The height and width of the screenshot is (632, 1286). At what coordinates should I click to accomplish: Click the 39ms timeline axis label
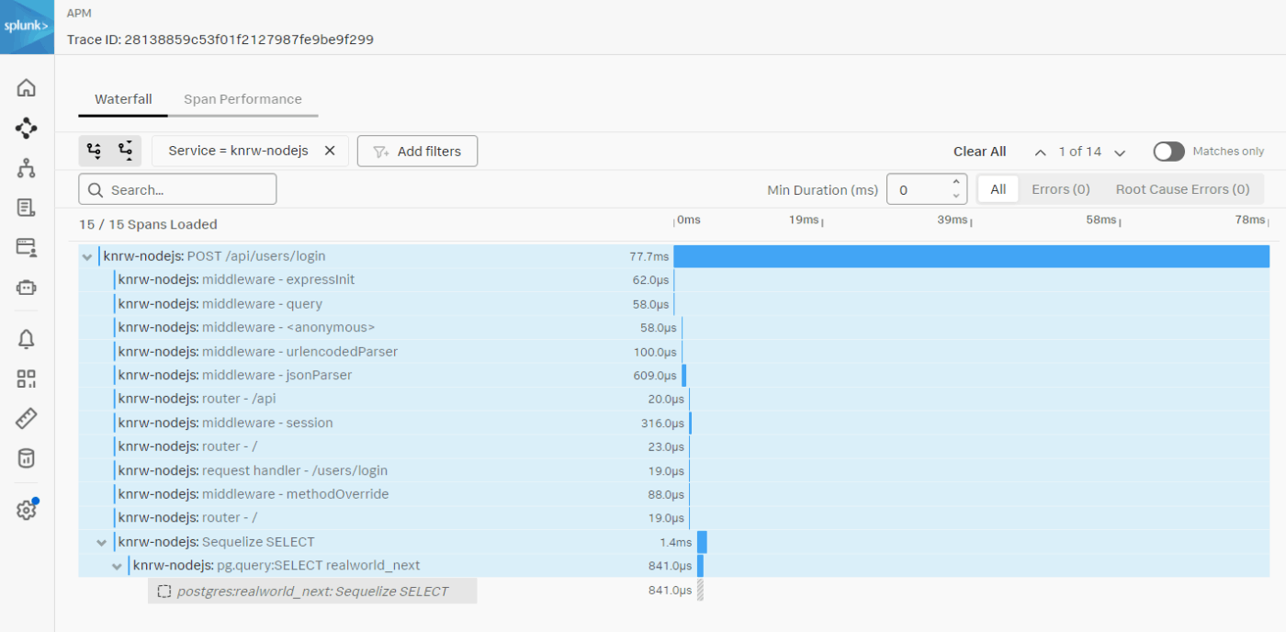952,220
